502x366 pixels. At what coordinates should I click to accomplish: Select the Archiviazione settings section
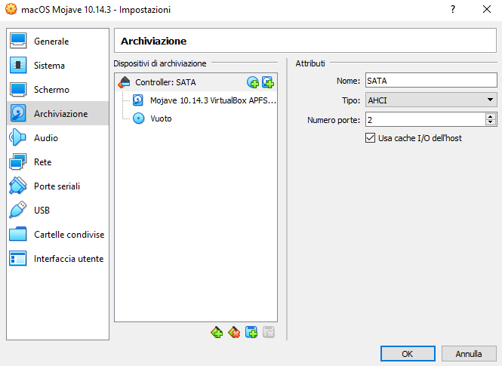[57, 114]
